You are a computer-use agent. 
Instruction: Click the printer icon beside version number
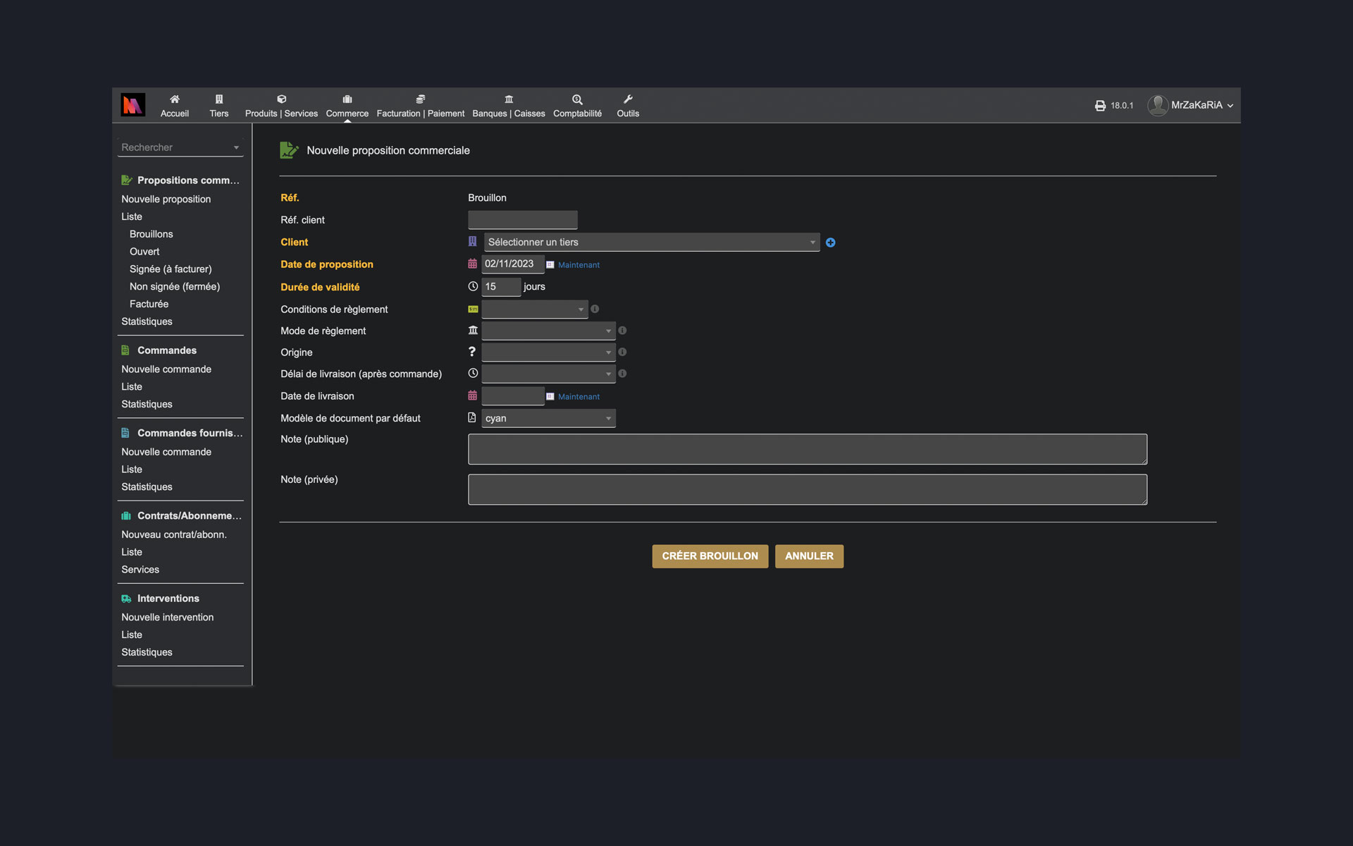(x=1099, y=106)
